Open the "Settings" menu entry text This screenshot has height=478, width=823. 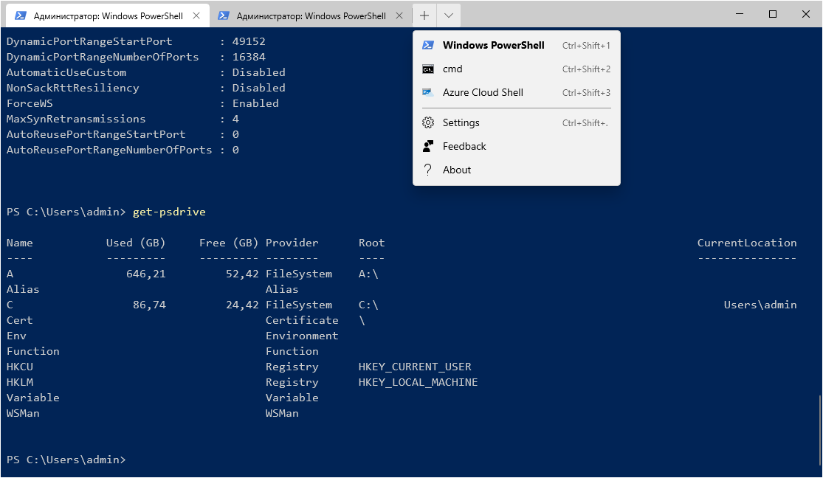coord(461,122)
